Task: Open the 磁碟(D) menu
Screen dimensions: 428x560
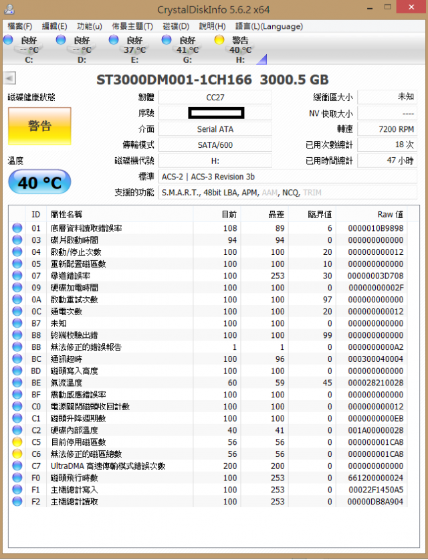Action: point(176,27)
